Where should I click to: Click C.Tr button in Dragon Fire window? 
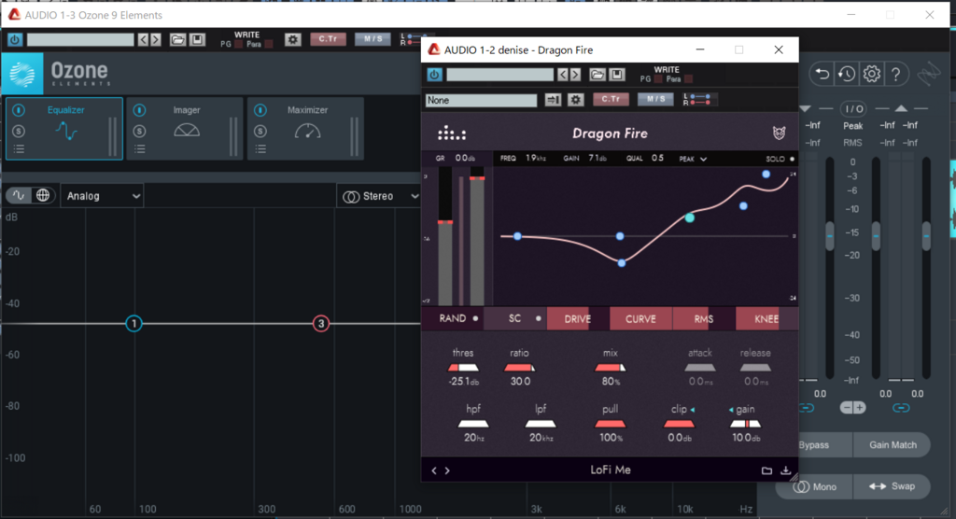[x=611, y=99]
